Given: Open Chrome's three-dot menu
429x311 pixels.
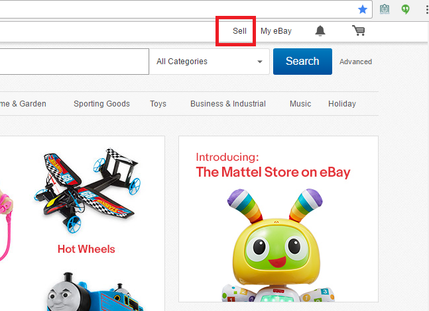Looking at the screenshot, I should 426,9.
